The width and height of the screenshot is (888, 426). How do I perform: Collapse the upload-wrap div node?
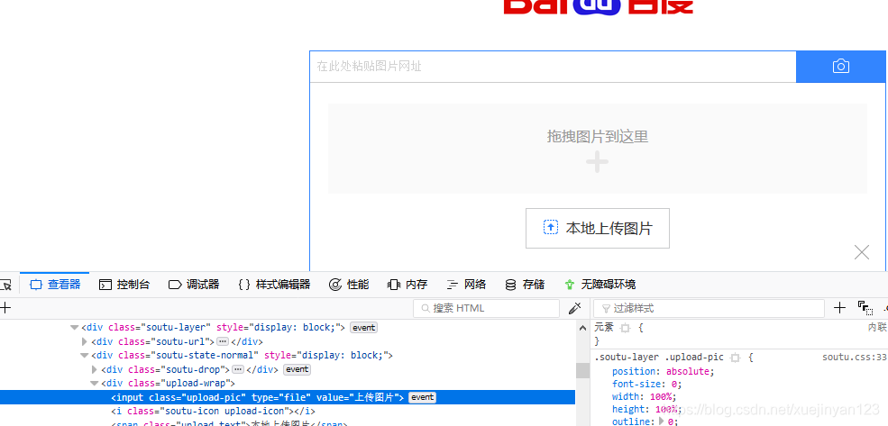[94, 384]
